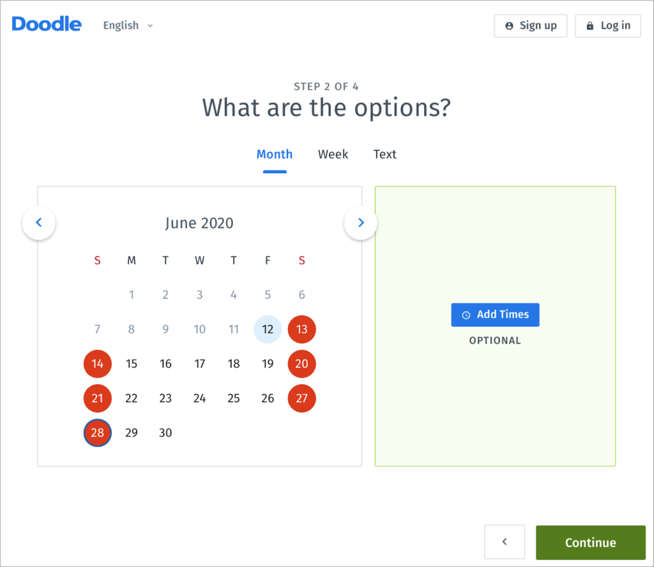Screen dimensions: 654x567
Task: Click the back arrow button beside Continue
Action: [x=505, y=542]
